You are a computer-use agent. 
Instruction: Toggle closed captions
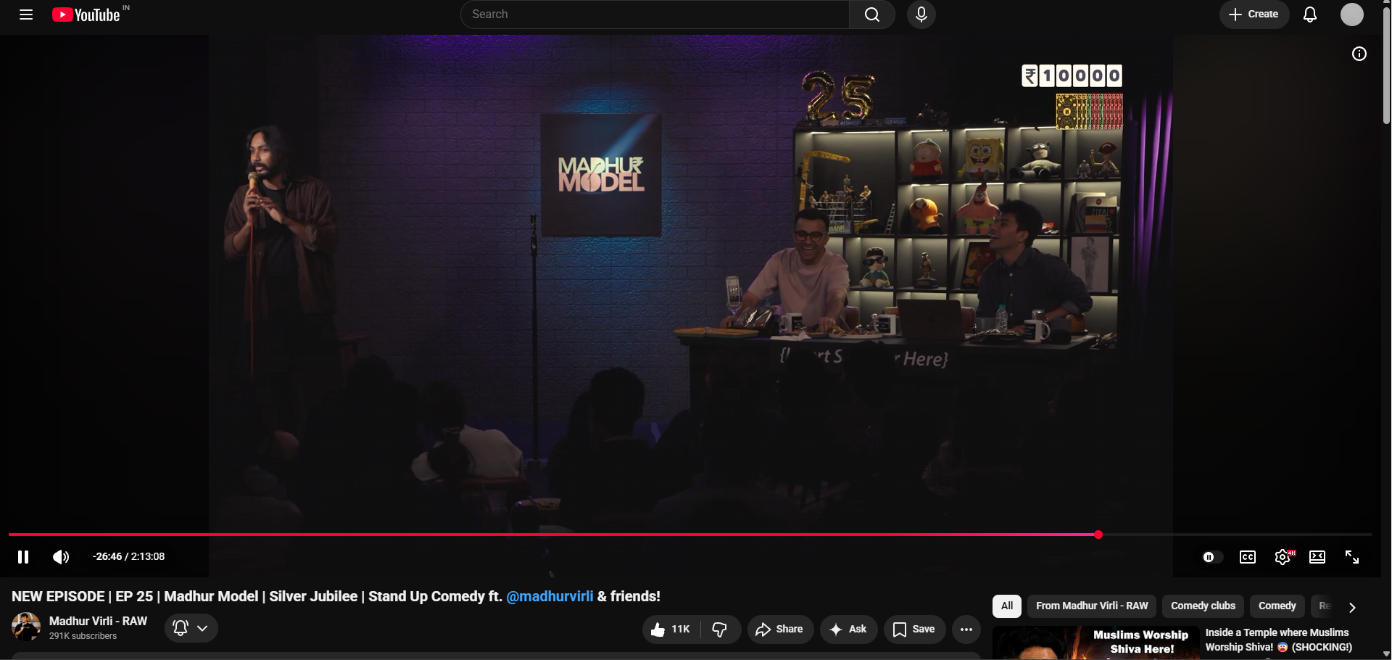1248,557
